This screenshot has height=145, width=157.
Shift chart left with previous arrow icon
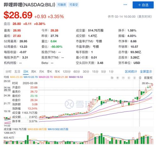point(129,78)
